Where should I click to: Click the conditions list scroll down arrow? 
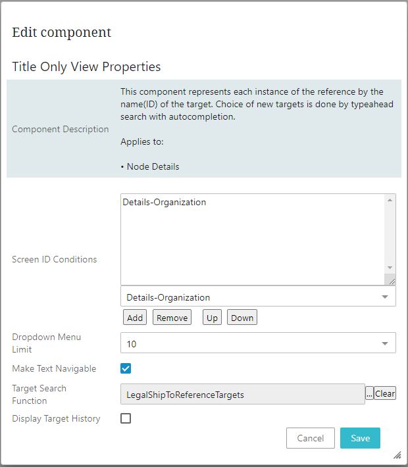pos(390,267)
